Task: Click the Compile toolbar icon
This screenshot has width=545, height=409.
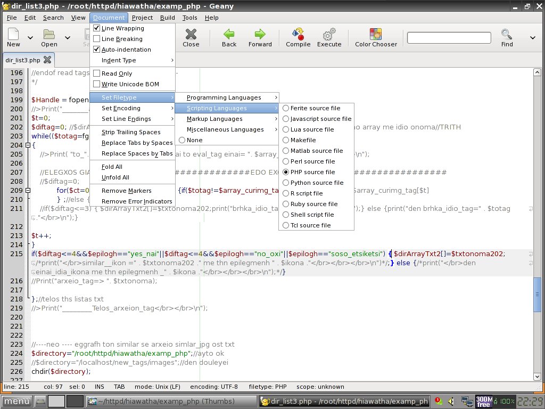Action: [298, 34]
